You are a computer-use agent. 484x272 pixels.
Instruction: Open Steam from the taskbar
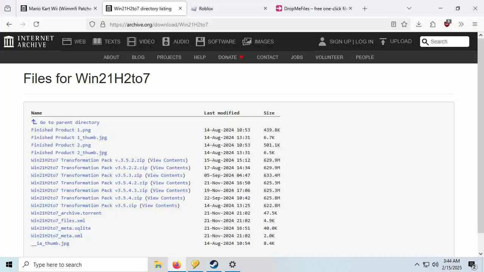pyautogui.click(x=214, y=264)
